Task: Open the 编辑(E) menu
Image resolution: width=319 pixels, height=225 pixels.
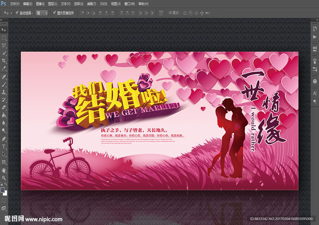Action: click(x=27, y=4)
